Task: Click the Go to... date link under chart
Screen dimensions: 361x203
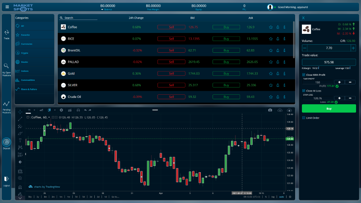Action: [x=116, y=197]
